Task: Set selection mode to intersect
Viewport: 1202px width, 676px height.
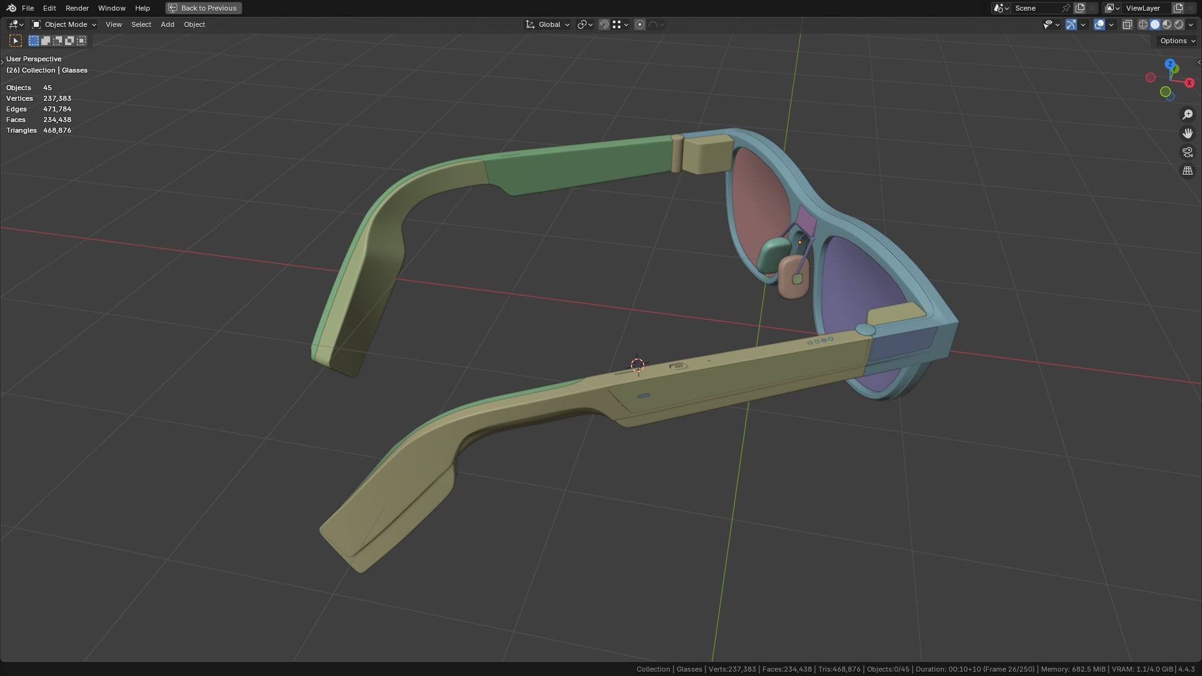Action: 81,41
